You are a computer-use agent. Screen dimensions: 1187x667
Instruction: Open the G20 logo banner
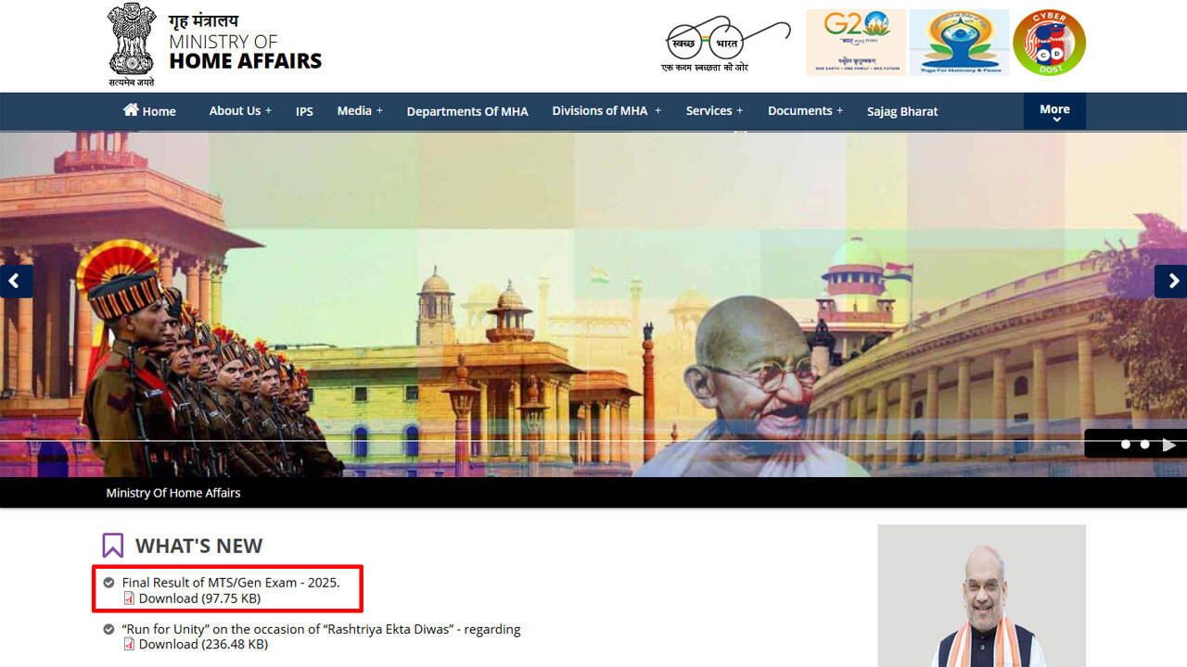(x=855, y=43)
